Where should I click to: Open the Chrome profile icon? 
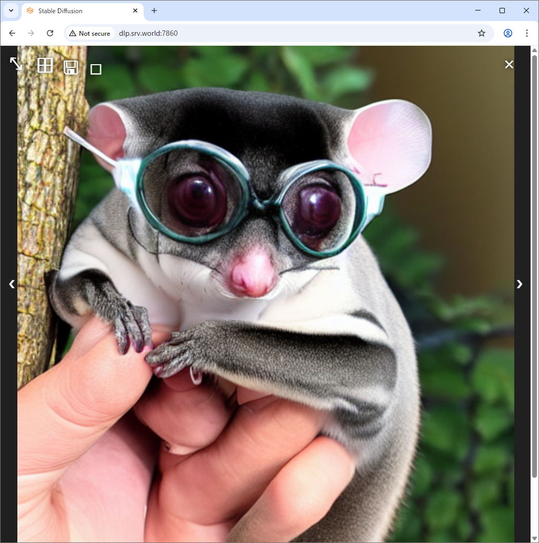pos(508,33)
